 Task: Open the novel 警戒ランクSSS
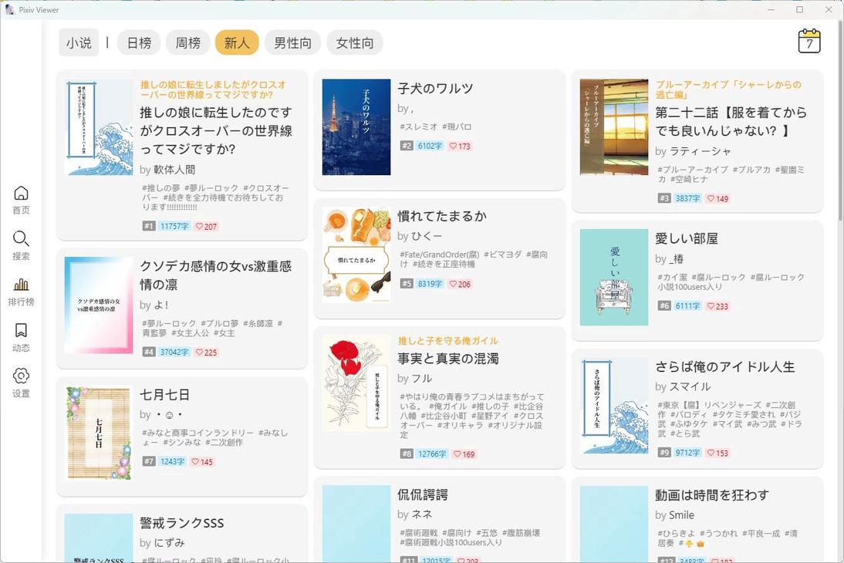click(x=182, y=523)
